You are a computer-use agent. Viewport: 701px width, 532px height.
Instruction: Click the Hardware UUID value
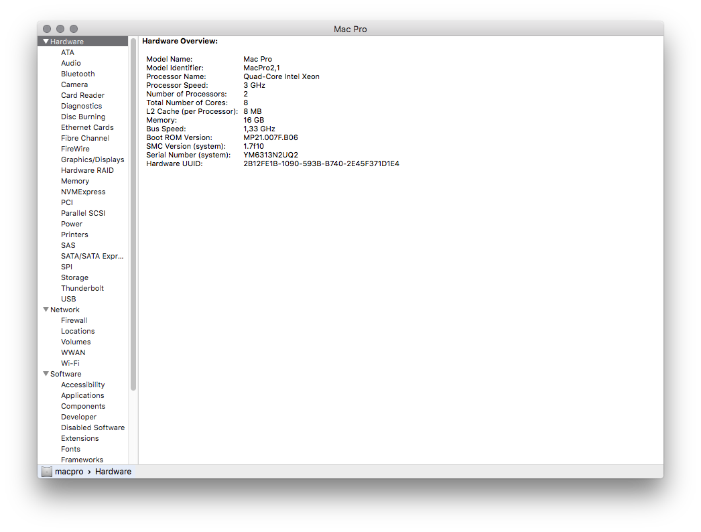(321, 163)
